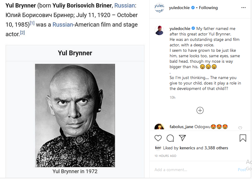Share the post via the paper plane icon
Image resolution: width=252 pixels, height=179 pixels.
point(182,138)
